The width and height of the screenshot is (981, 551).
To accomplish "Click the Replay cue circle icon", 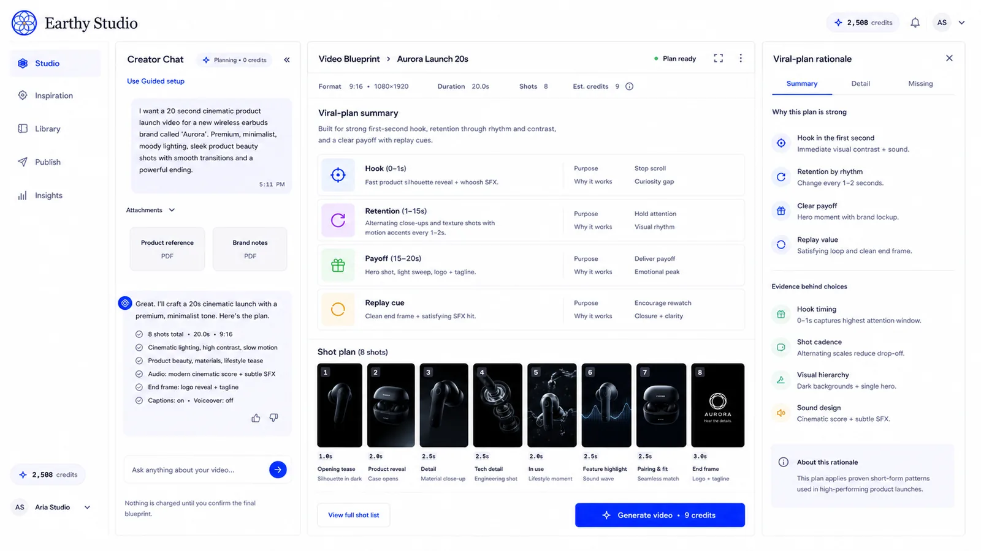I will coord(338,309).
